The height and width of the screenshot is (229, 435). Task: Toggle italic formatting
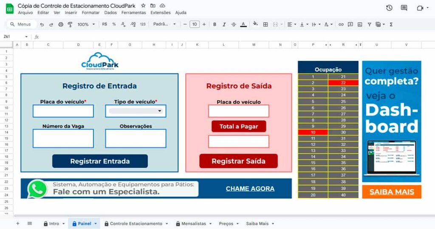(224, 24)
